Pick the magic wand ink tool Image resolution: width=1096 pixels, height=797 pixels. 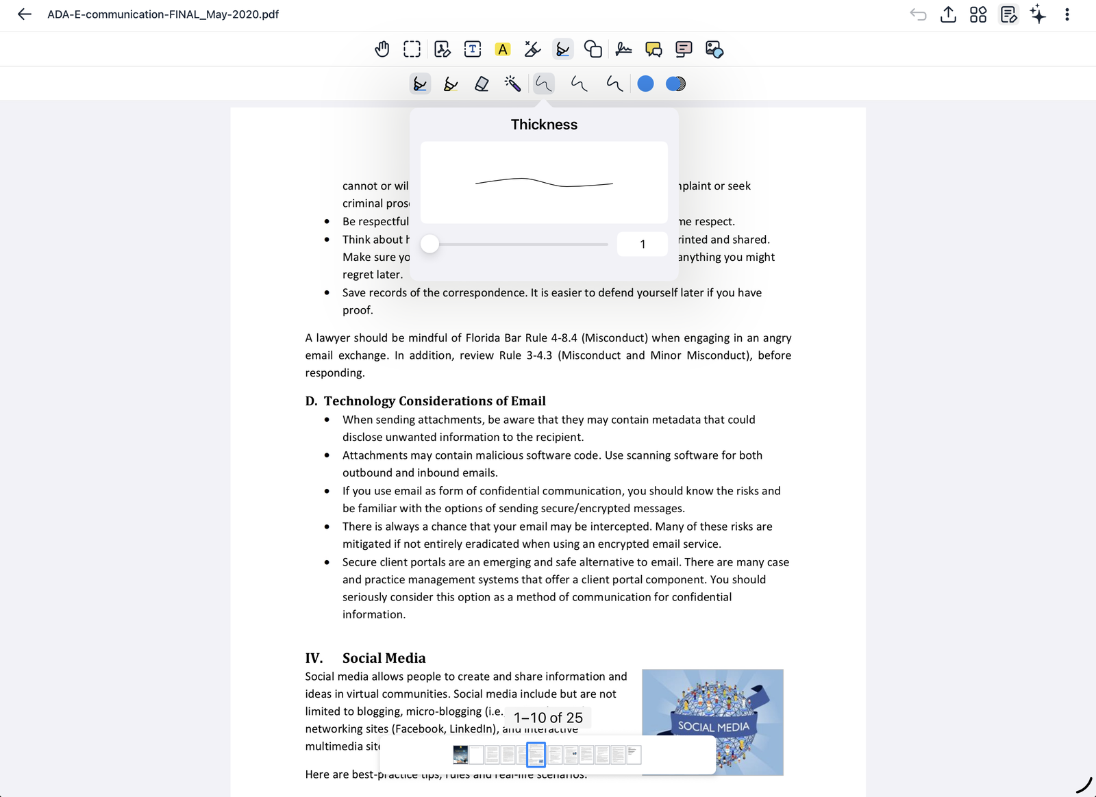tap(512, 84)
